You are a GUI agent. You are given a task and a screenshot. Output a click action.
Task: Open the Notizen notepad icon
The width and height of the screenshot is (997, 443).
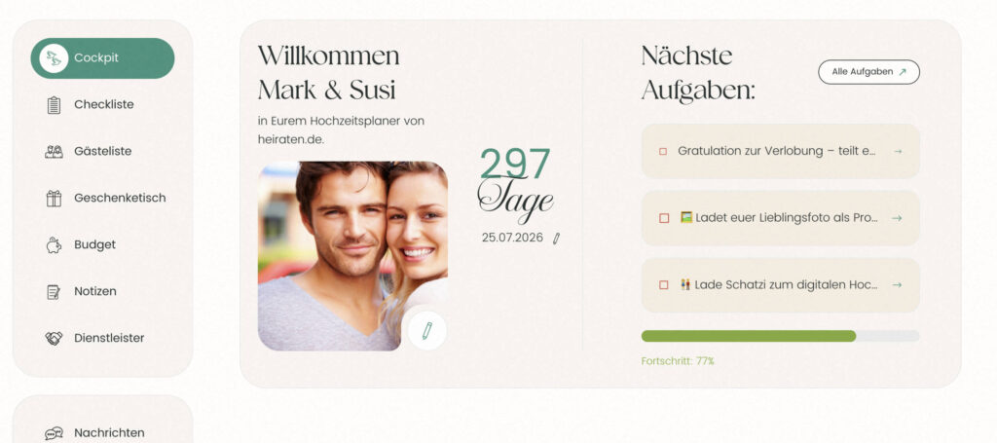point(55,292)
